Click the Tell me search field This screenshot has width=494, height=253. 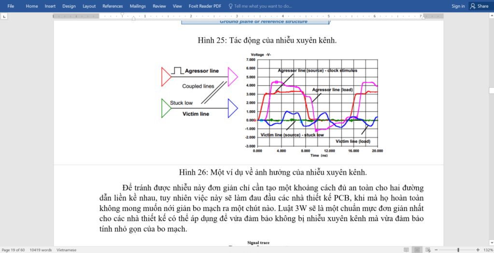[x=263, y=6]
